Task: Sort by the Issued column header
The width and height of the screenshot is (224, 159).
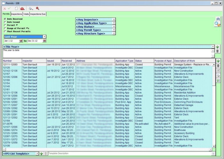Action: pyautogui.click(x=54, y=61)
